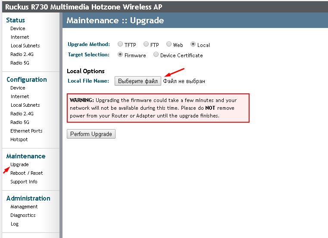Click the Status section heading
This screenshot has width=328, height=238.
[x=16, y=20]
